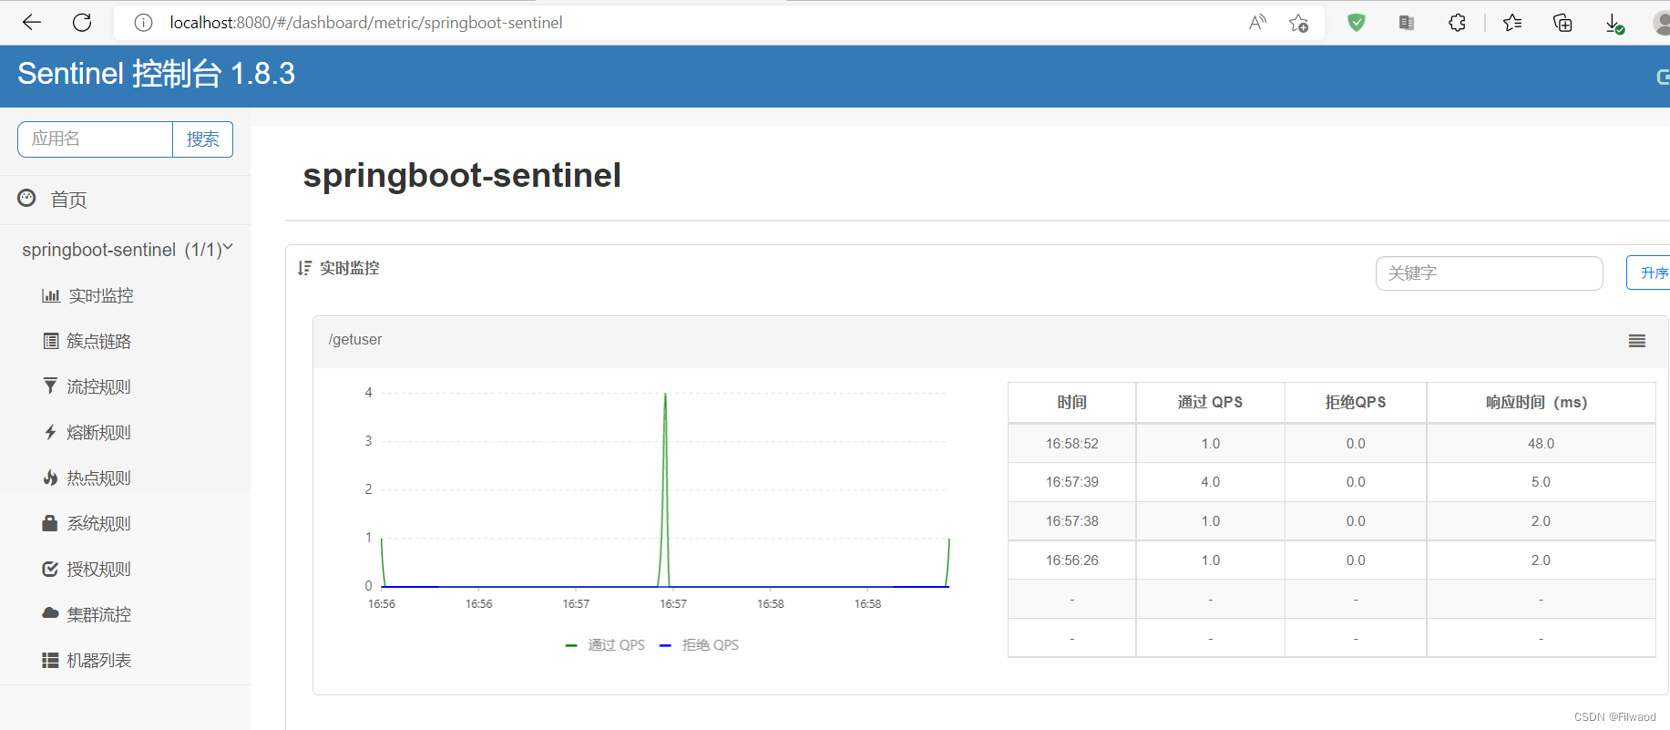Screen dimensions: 1670x730
Task: Click the 实时监控 bar chart icon
Action: [x=51, y=295]
